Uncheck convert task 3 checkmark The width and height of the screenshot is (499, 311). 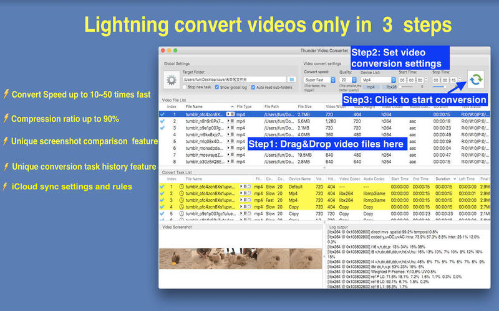click(x=162, y=200)
